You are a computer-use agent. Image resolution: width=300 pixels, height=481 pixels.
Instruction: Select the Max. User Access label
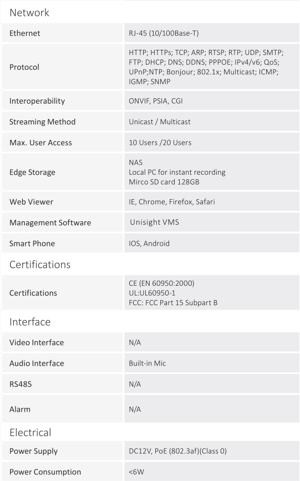40,143
